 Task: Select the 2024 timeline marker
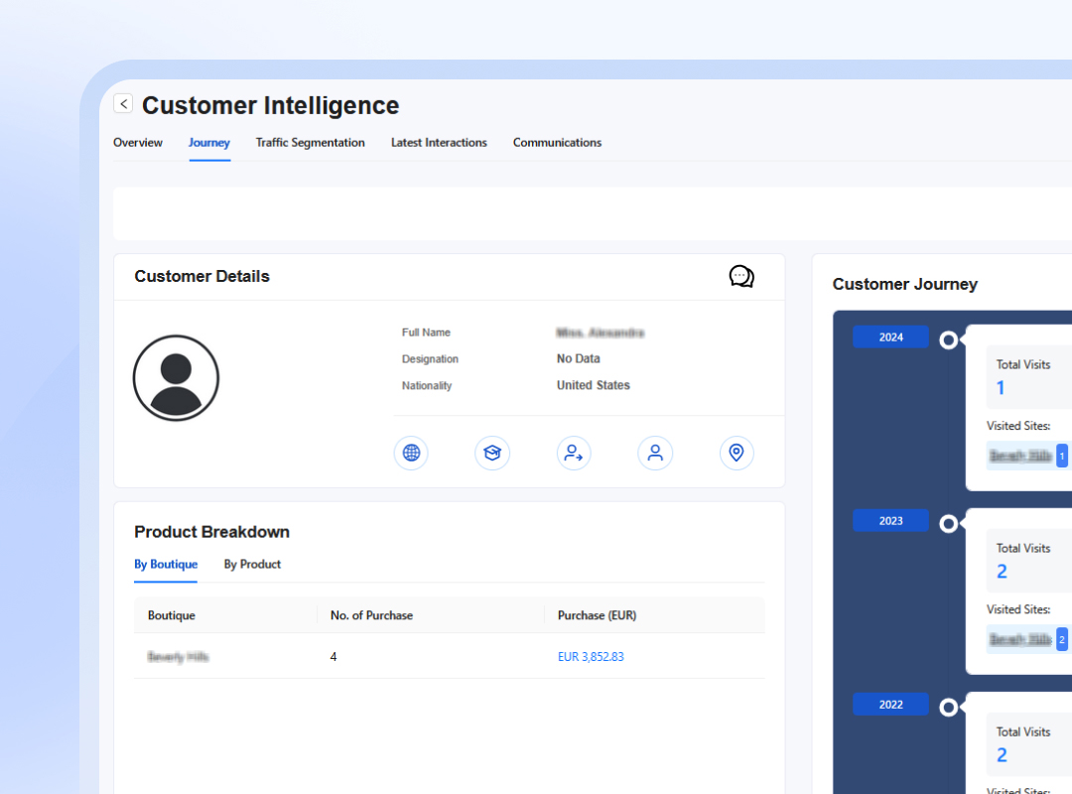pyautogui.click(x=890, y=337)
